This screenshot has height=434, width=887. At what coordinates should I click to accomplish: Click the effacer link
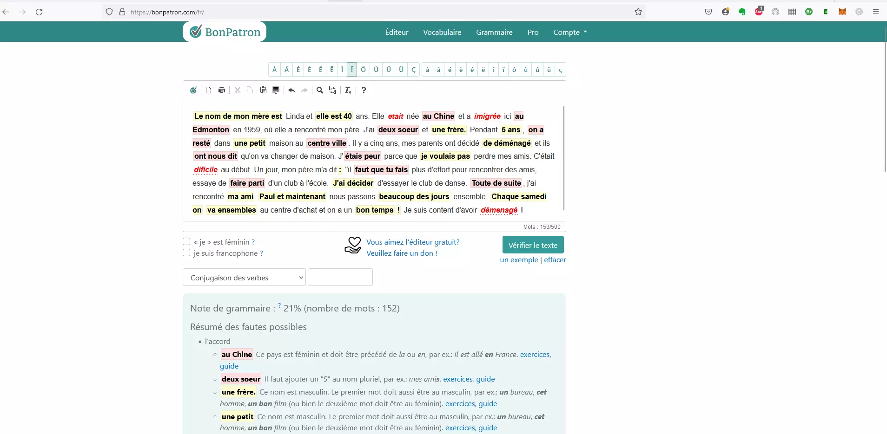point(555,260)
